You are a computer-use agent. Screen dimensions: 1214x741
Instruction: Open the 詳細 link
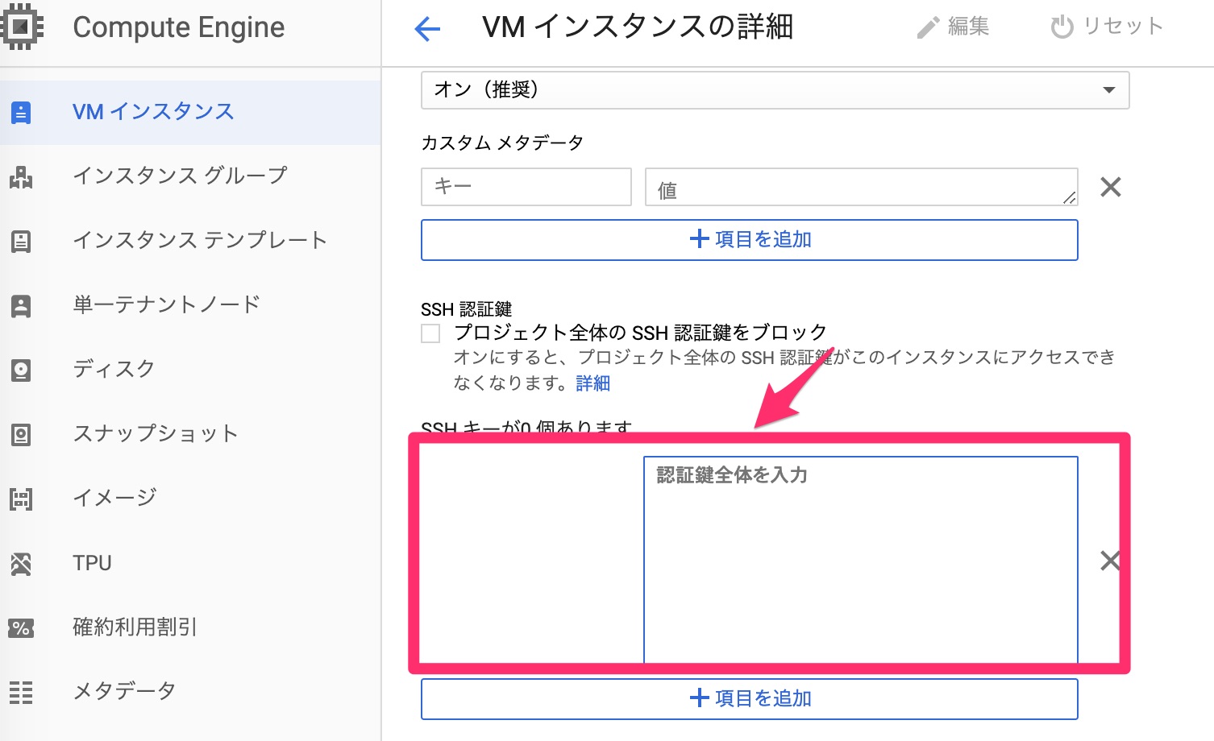coord(592,383)
